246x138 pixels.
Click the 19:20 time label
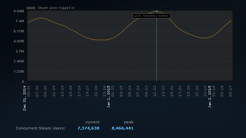(188, 91)
